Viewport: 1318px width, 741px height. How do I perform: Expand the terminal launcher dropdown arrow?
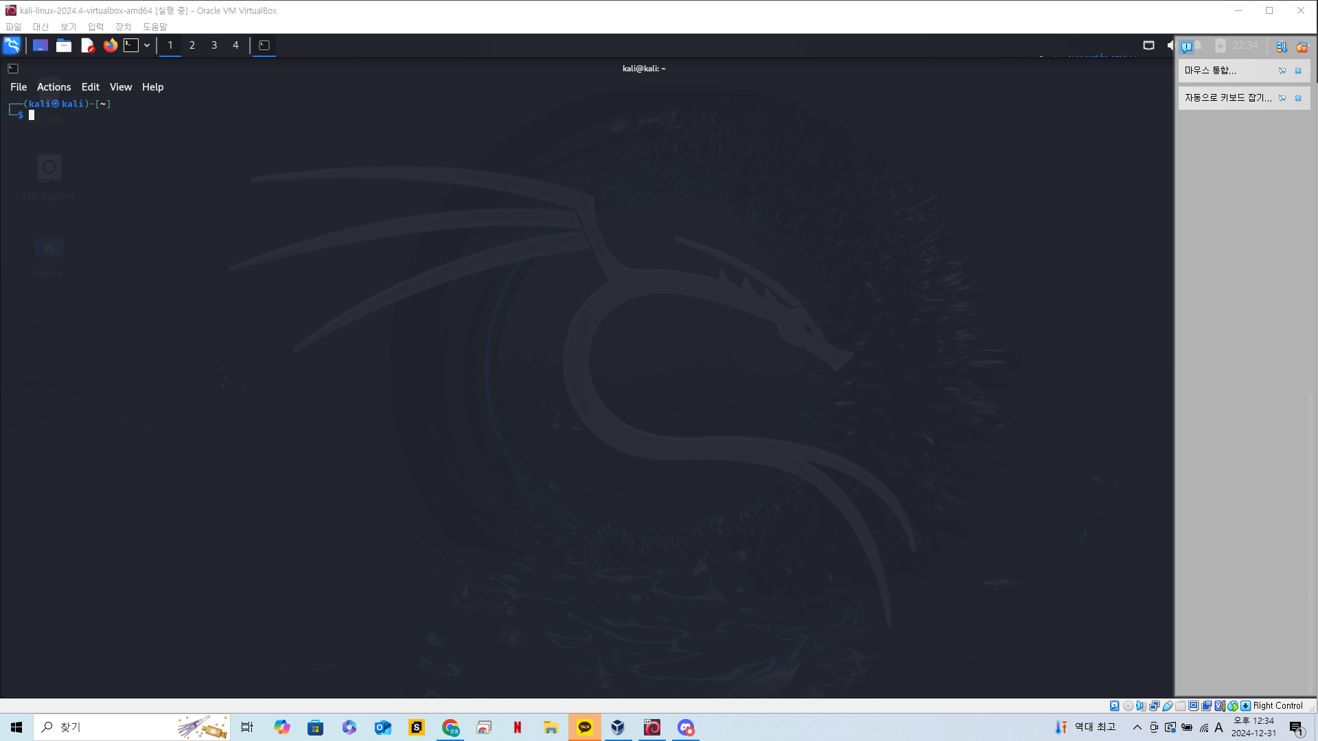(147, 45)
